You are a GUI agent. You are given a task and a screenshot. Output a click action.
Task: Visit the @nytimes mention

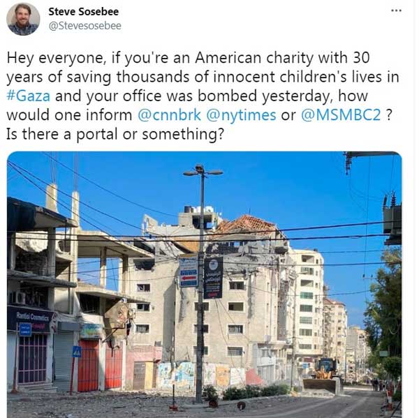tap(241, 115)
